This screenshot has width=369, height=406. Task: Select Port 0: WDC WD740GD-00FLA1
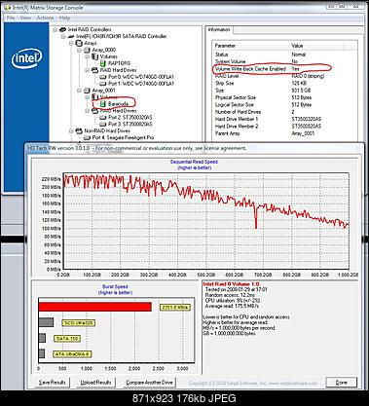[141, 77]
